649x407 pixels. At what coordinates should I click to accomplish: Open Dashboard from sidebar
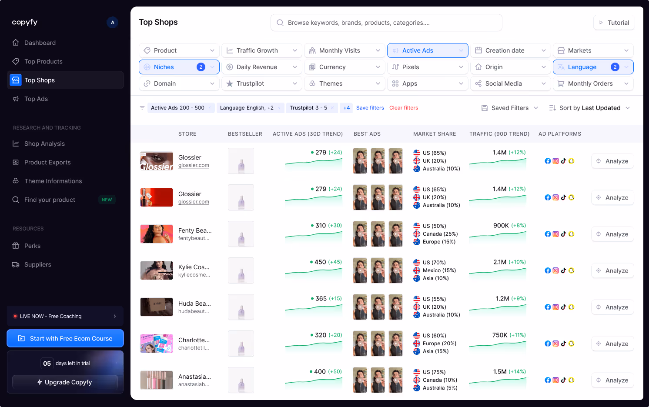[x=65, y=43]
